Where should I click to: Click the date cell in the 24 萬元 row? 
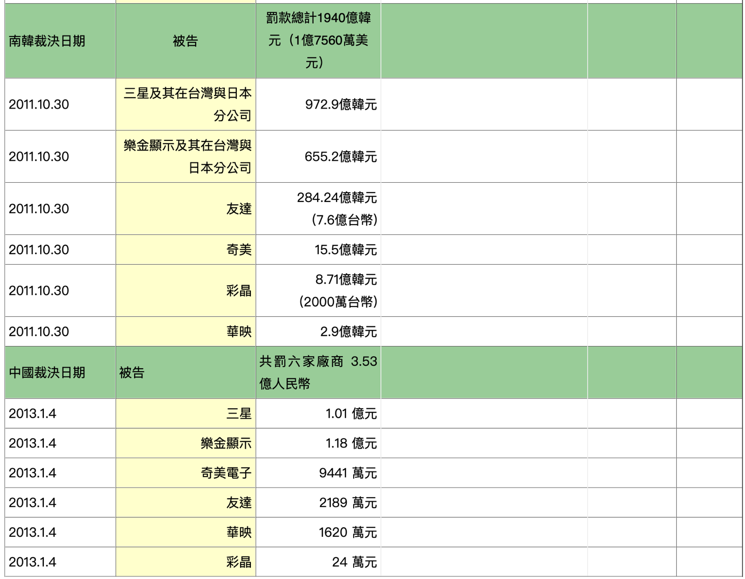(60, 562)
